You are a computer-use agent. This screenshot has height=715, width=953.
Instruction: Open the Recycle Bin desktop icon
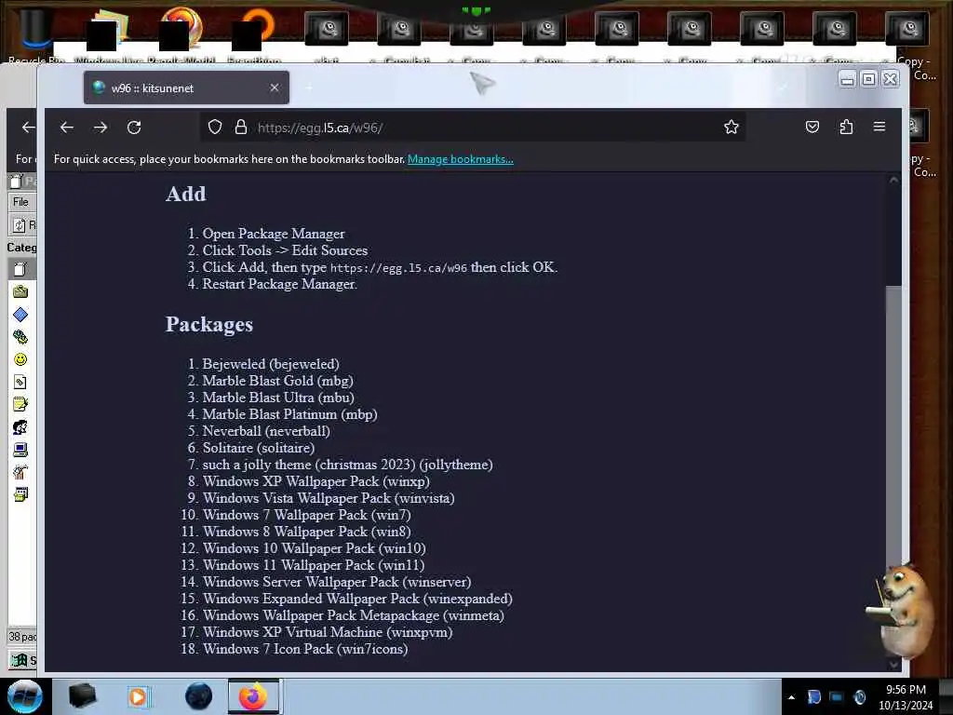(35, 34)
